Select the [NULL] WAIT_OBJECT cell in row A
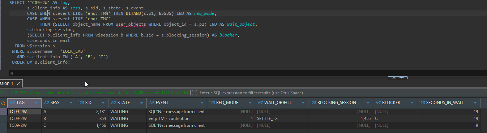 281,112
